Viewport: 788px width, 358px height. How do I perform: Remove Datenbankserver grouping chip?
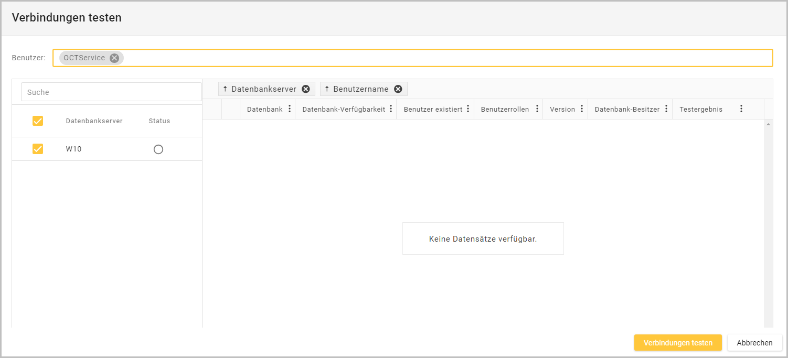pos(306,89)
